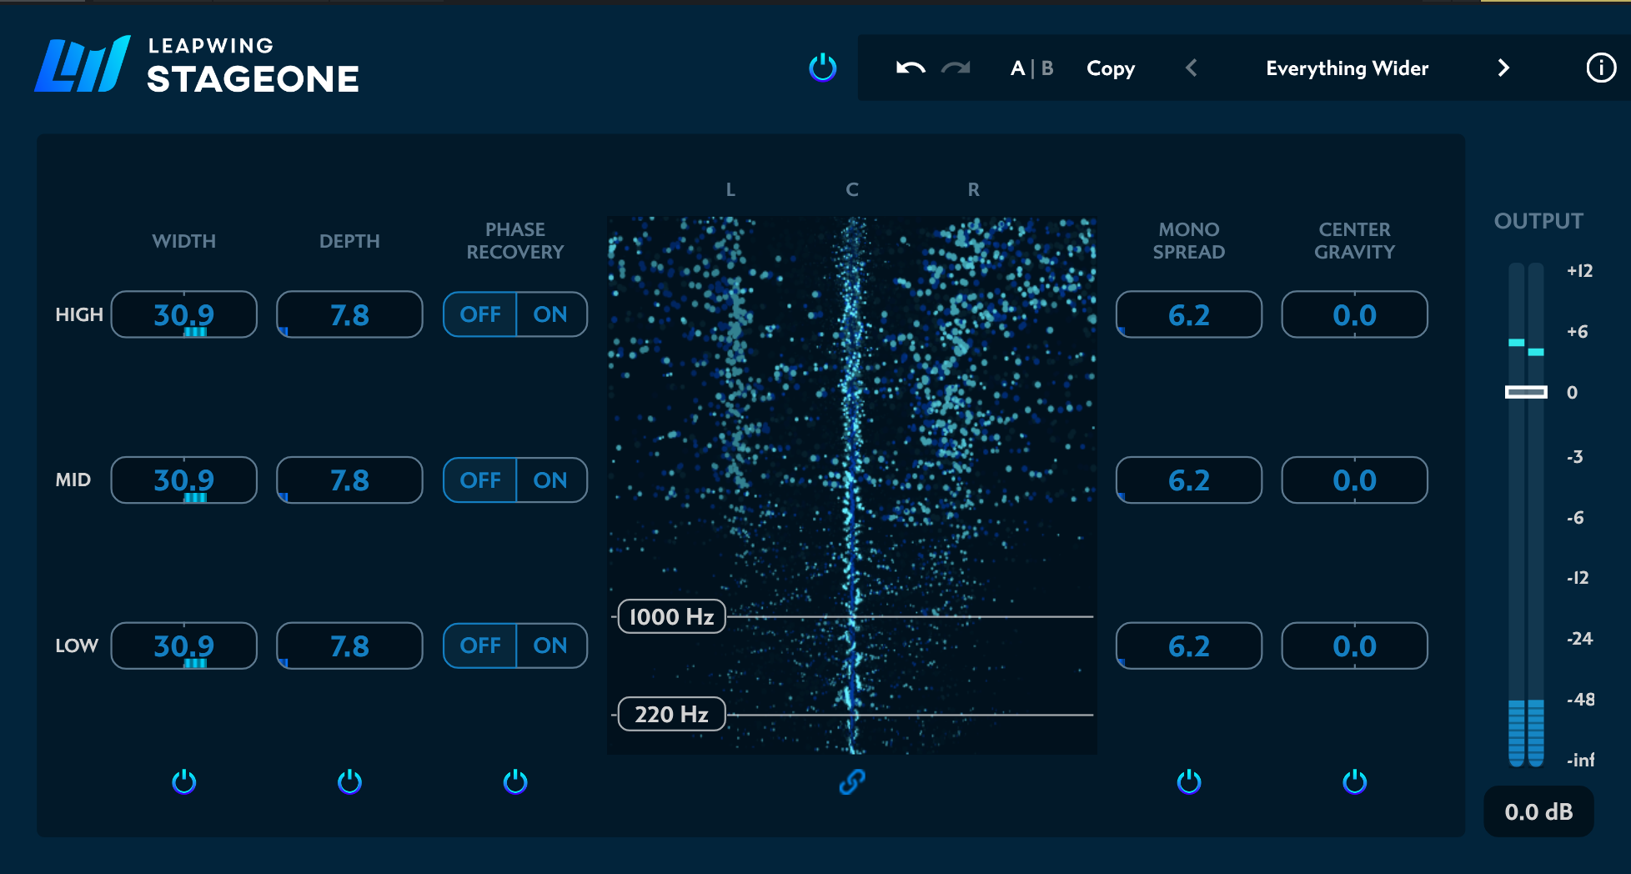Click the Mid Depth value 7.8

(x=349, y=480)
